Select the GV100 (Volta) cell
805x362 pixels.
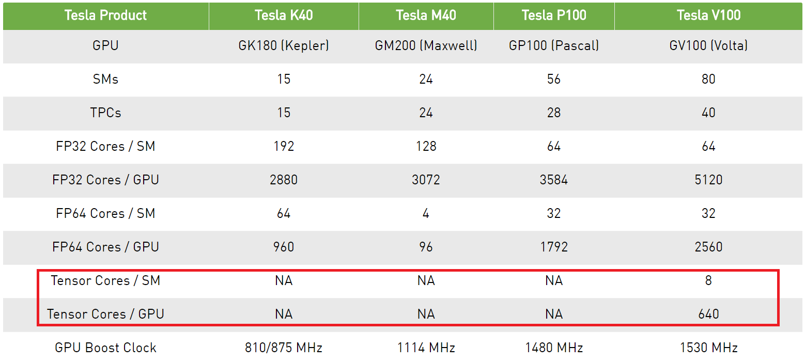coord(708,46)
